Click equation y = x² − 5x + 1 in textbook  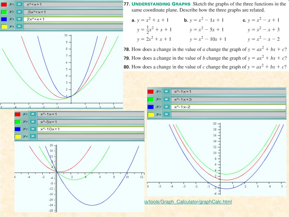207,29
